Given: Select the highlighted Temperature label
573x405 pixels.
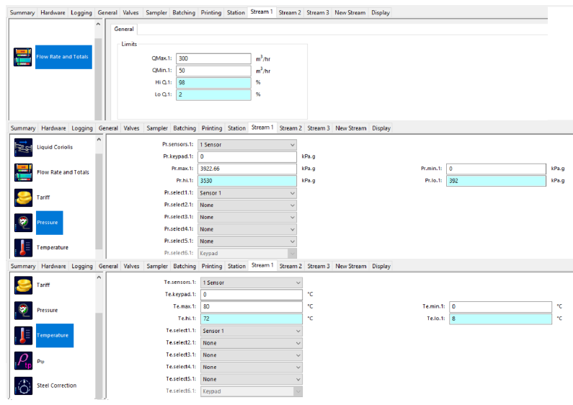Looking at the screenshot, I should [55, 336].
